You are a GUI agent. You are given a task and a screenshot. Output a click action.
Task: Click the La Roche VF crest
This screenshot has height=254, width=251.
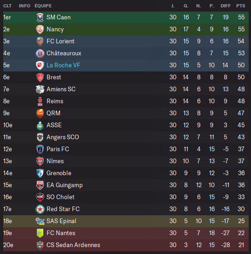[40, 65]
